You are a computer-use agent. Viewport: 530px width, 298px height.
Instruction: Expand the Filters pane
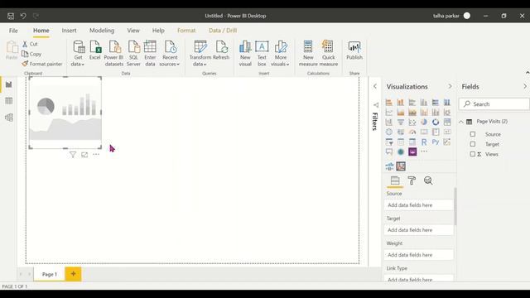375,86
